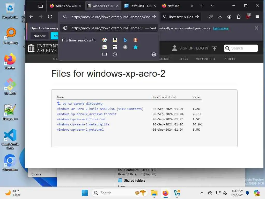Open Chromium desktop shortcut
Viewport: 265px width, 199px height.
pyautogui.click(x=10, y=163)
